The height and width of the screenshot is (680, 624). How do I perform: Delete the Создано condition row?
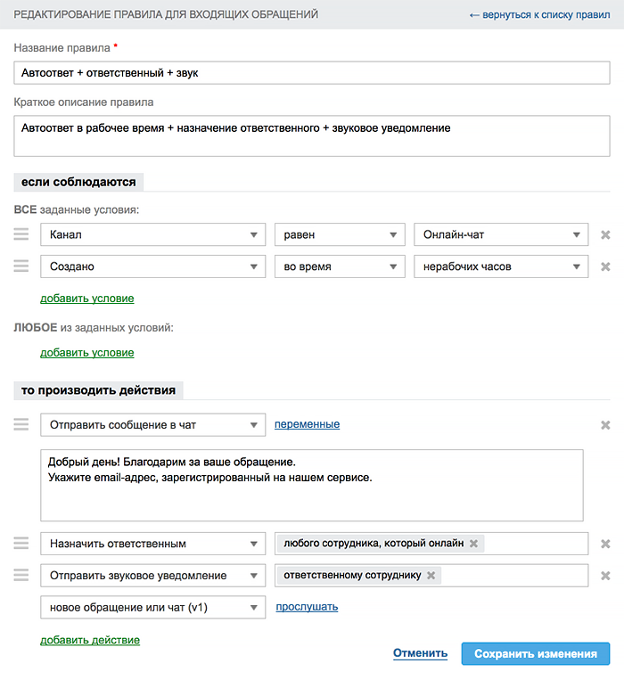coord(605,266)
